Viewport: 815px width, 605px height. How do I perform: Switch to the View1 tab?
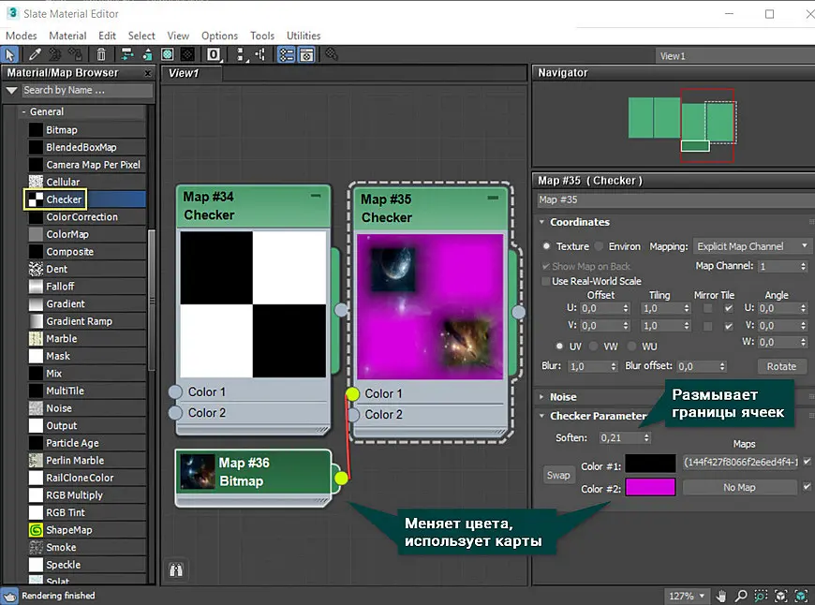(184, 73)
